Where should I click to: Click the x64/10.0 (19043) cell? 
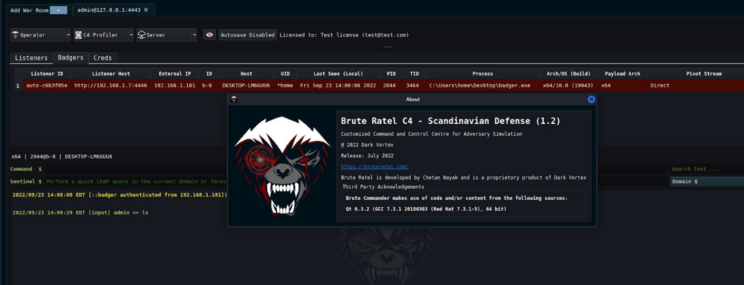568,85
